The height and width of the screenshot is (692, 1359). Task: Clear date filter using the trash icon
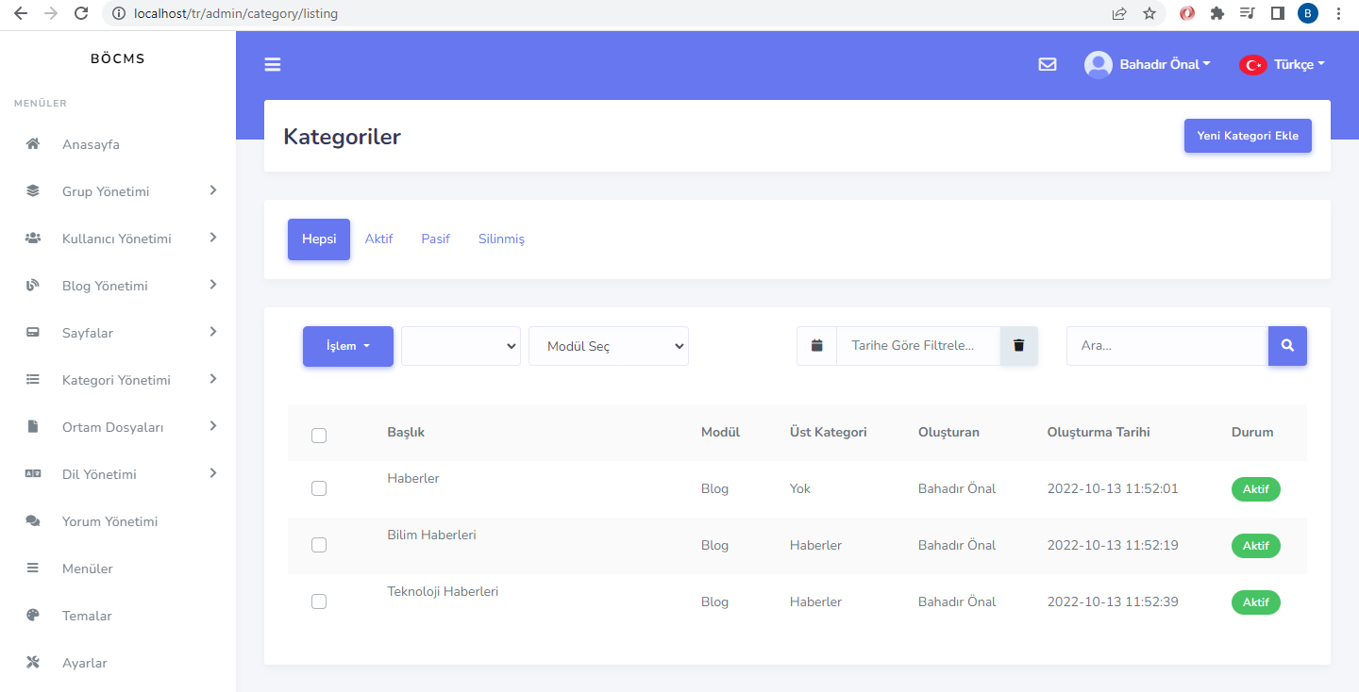click(1018, 346)
